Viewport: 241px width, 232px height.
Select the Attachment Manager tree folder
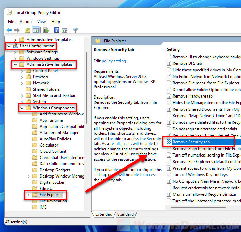pyautogui.click(x=59, y=133)
